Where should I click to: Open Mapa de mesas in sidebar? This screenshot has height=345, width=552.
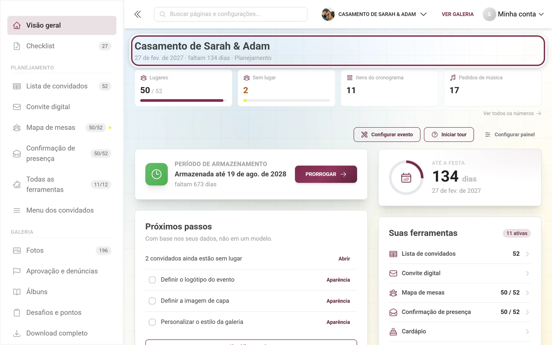[x=62, y=128]
